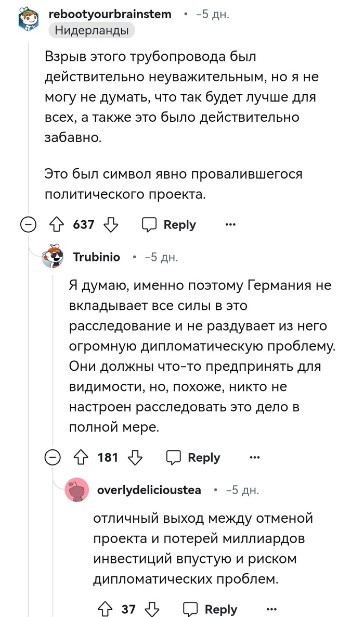Downvote overlydelicioustea's comment

(x=153, y=609)
